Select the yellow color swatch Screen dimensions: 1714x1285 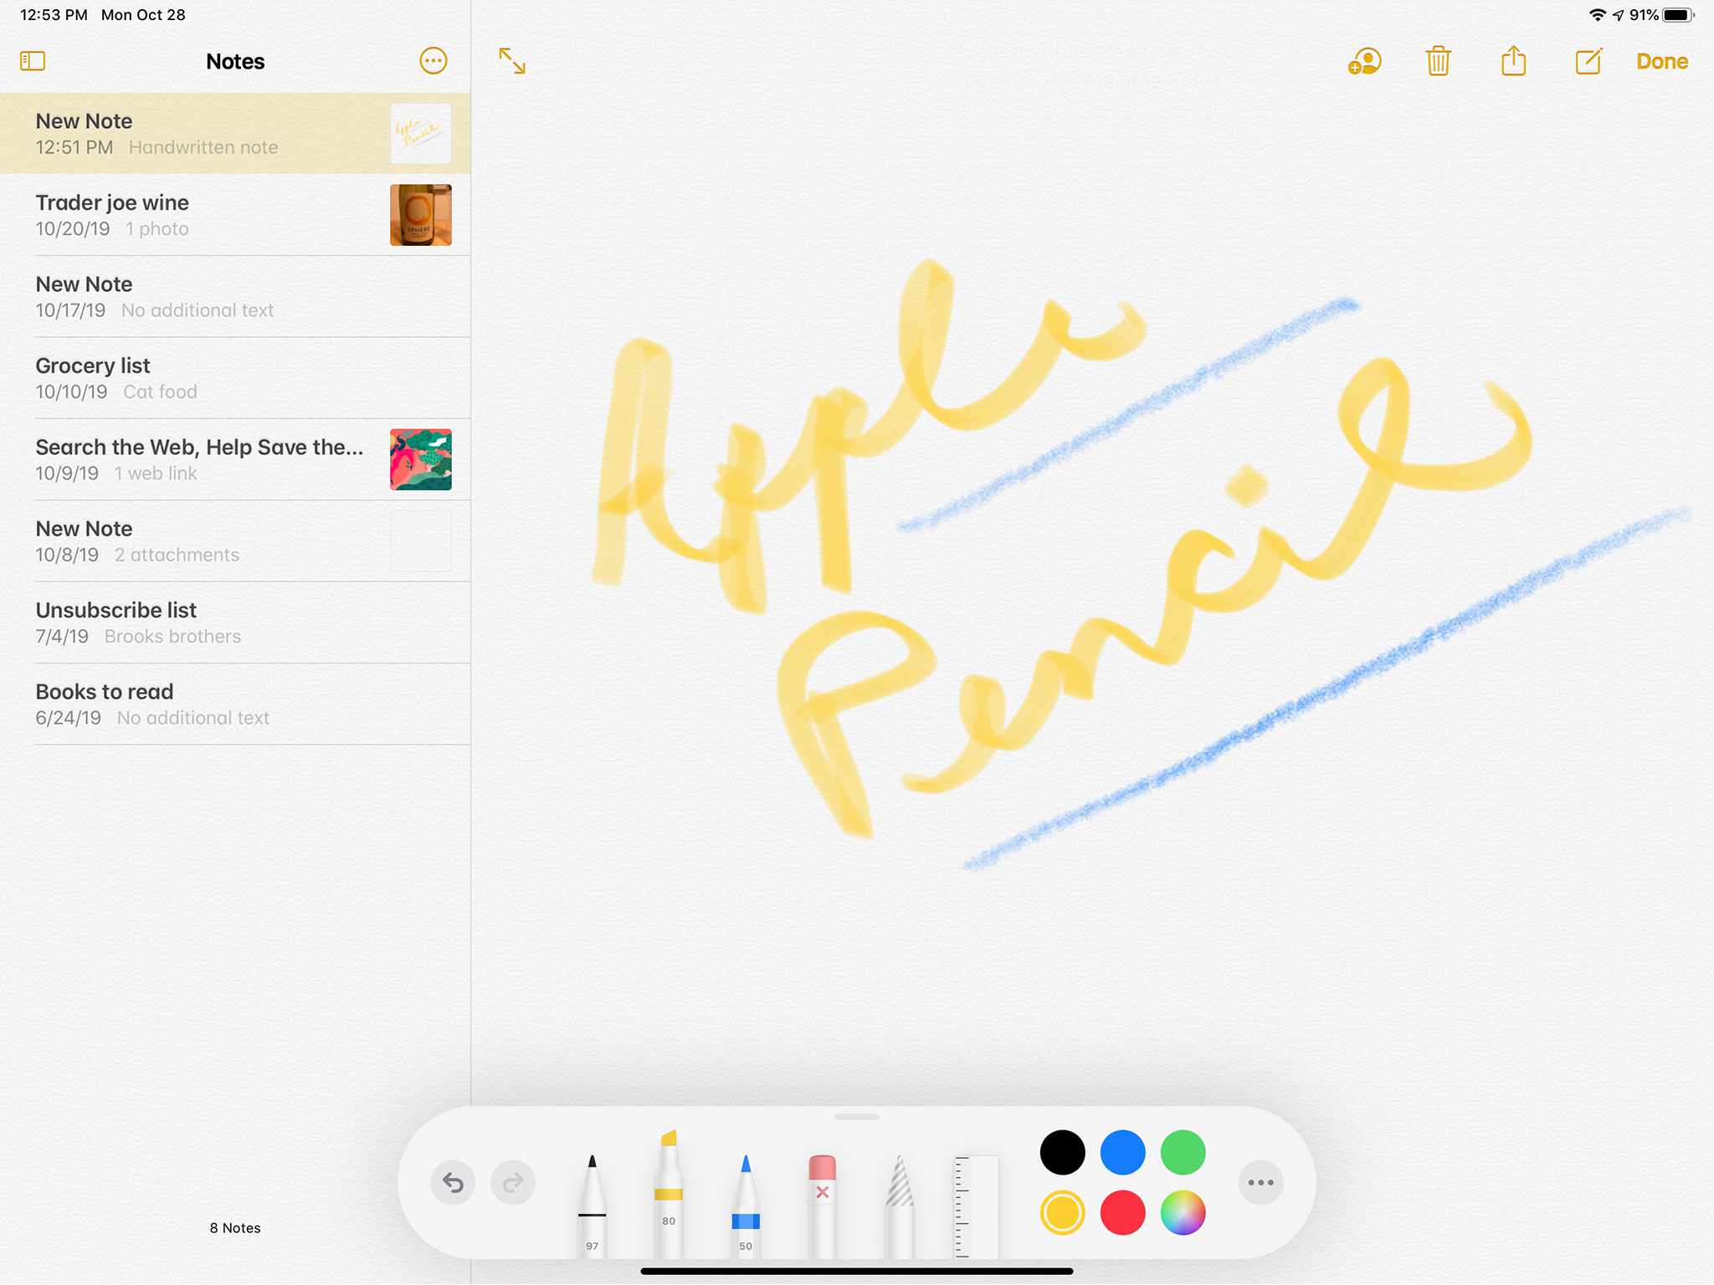[x=1061, y=1212]
